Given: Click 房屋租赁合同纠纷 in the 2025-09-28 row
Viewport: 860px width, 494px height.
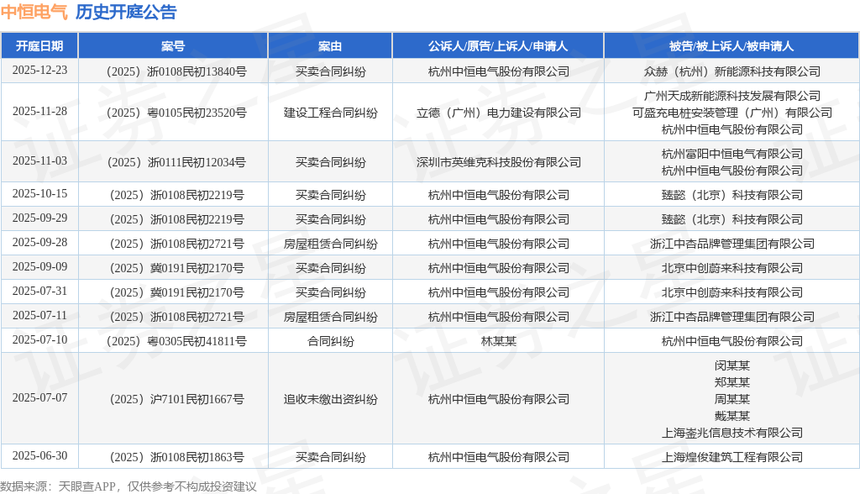Looking at the screenshot, I should pos(330,244).
